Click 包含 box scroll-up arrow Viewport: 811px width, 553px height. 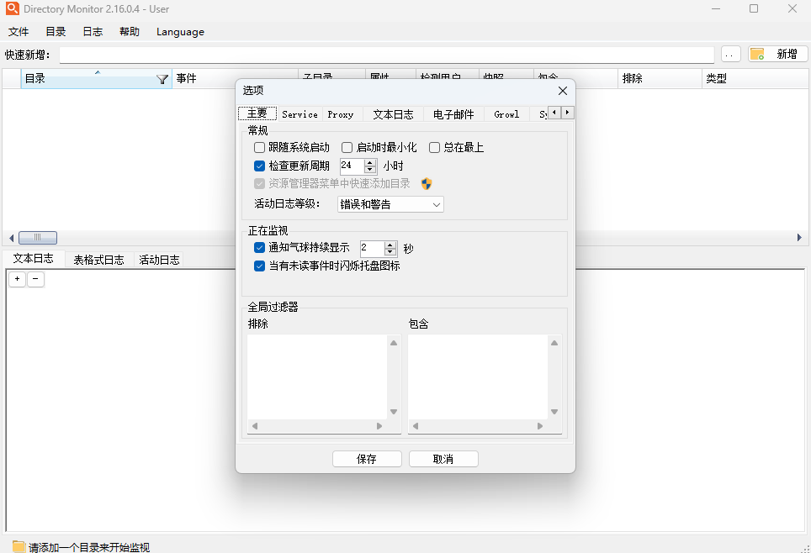(554, 343)
